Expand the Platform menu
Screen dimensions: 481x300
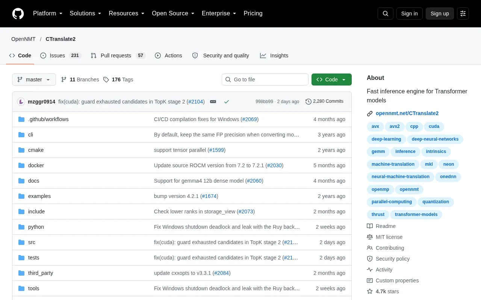point(48,13)
